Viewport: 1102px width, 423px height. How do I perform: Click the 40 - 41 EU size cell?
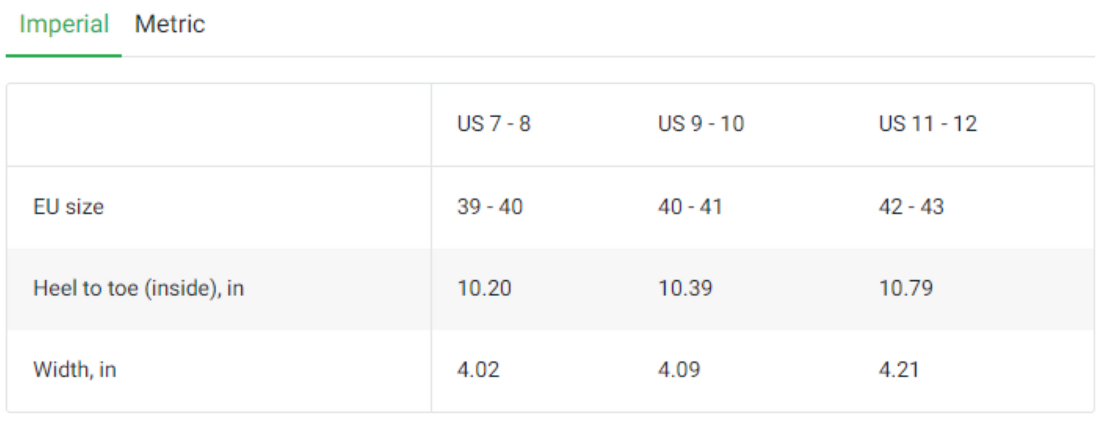691,207
